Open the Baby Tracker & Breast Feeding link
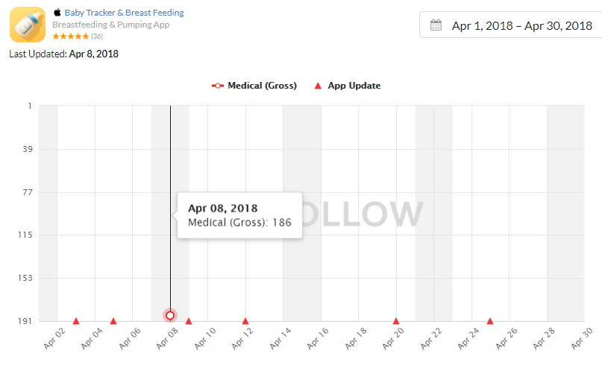 (x=124, y=13)
